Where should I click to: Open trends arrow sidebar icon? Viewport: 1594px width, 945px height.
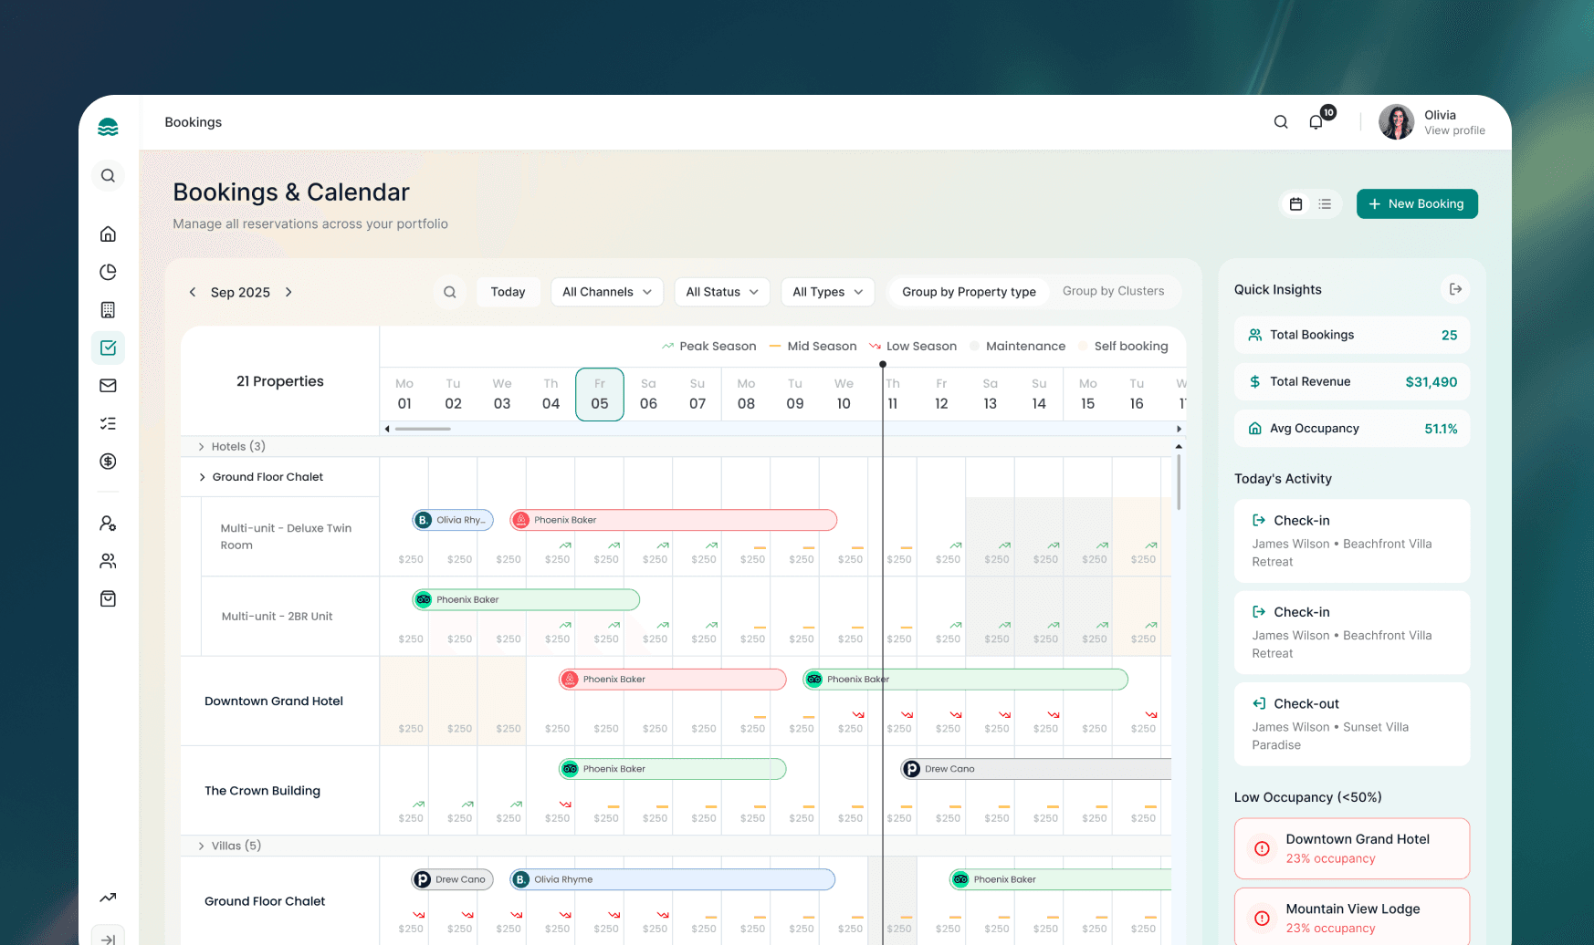click(x=108, y=898)
